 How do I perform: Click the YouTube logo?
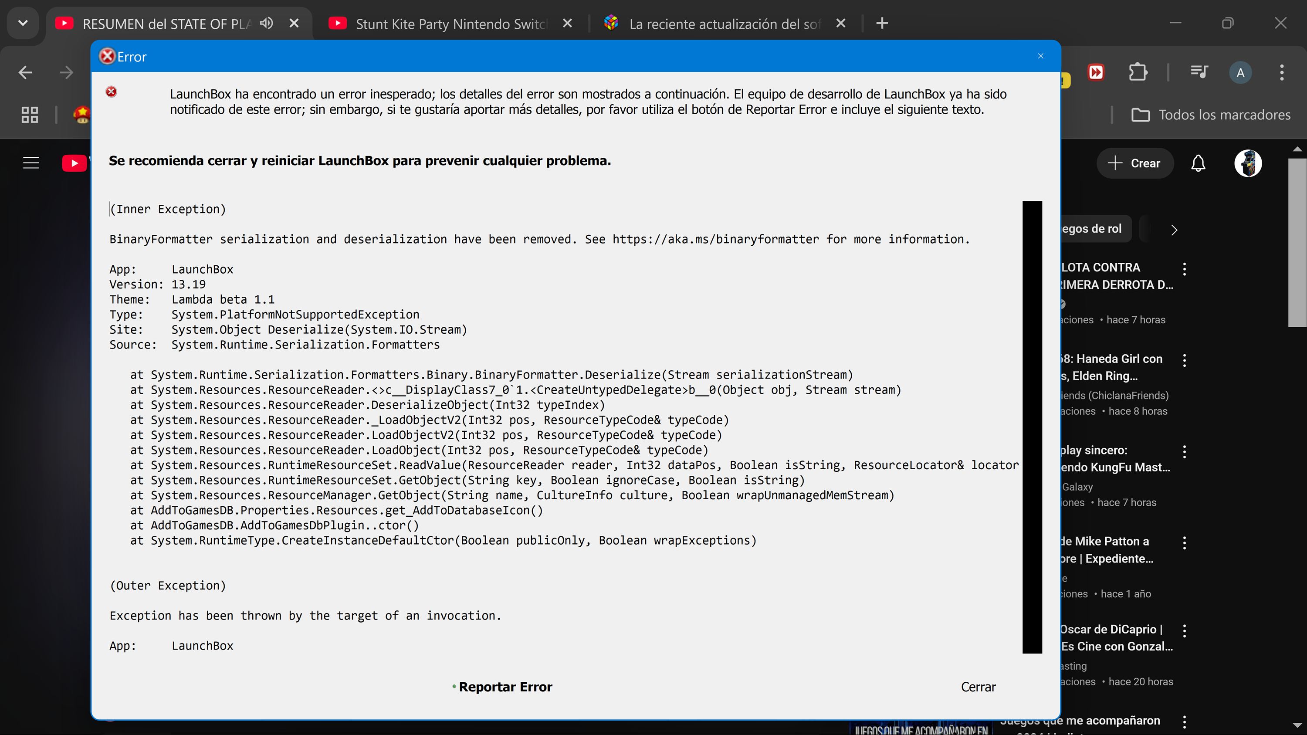(x=75, y=163)
